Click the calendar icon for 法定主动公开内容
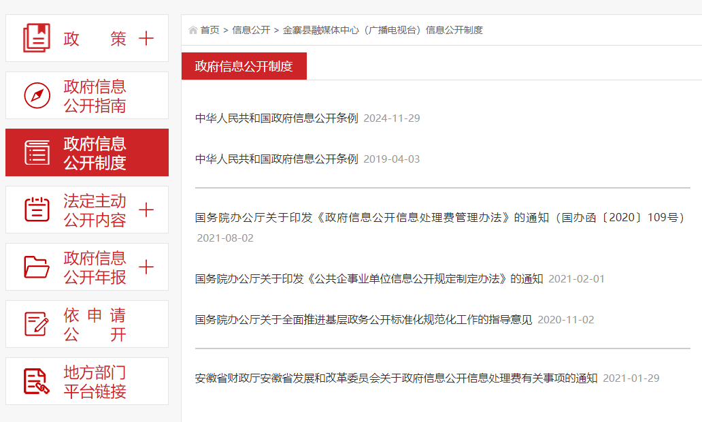The width and height of the screenshot is (702, 422). [37, 209]
